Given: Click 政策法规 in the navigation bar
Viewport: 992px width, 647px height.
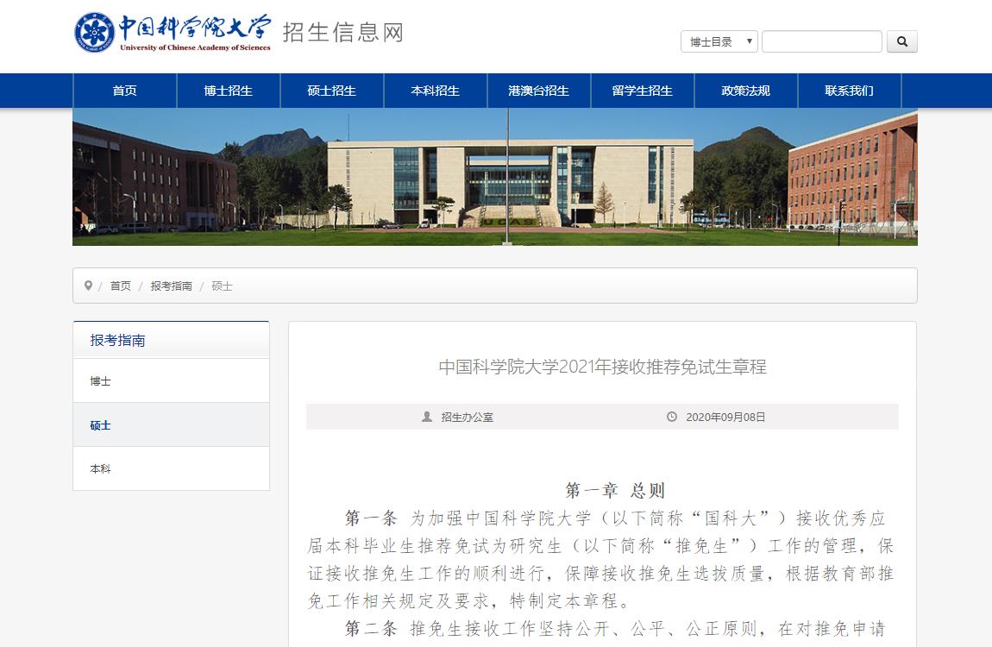Looking at the screenshot, I should coord(746,91).
